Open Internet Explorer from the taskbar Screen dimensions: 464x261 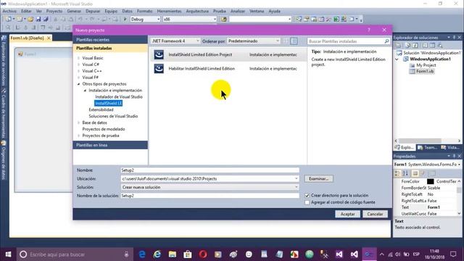[157, 254]
